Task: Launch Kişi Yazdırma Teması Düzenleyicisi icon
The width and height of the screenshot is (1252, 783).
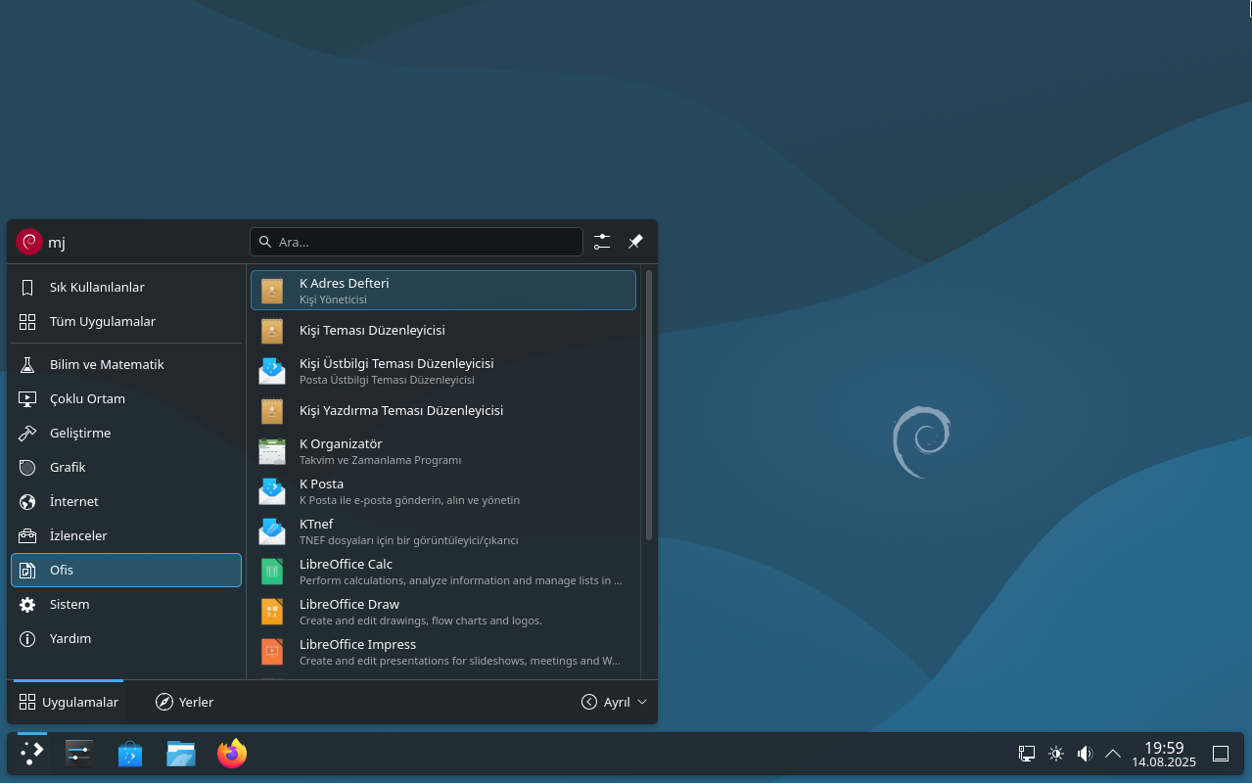Action: pyautogui.click(x=272, y=411)
